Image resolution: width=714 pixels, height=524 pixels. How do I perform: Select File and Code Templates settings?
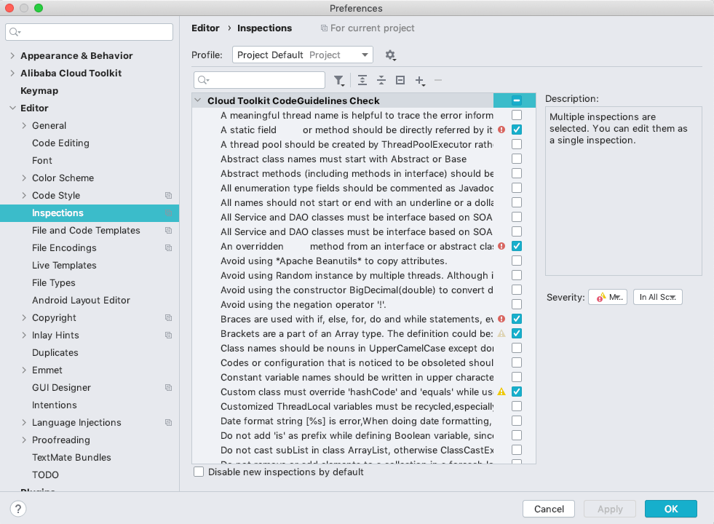pos(86,231)
